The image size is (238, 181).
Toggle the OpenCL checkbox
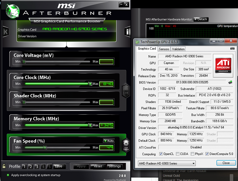pyautogui.click(x=161, y=154)
